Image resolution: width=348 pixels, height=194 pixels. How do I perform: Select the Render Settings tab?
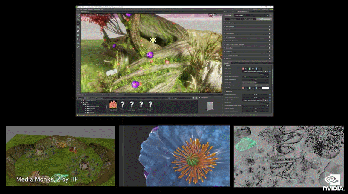(242, 12)
